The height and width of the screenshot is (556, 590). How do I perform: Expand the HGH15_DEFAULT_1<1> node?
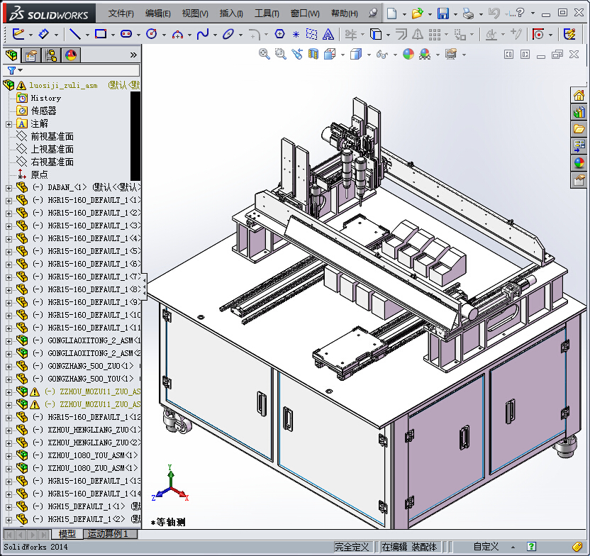[9, 507]
